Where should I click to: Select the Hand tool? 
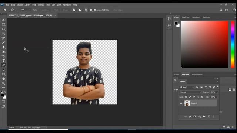(x=3, y=79)
